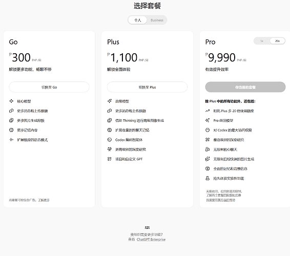290x256 pixels.
Task: Click the Pro 前沿模型 sparkle icon
Action: 208,120
